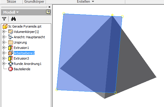The width and height of the screenshot is (164, 107).
Task: Click the work plane top-left corner handle
Action: (x=64, y=13)
